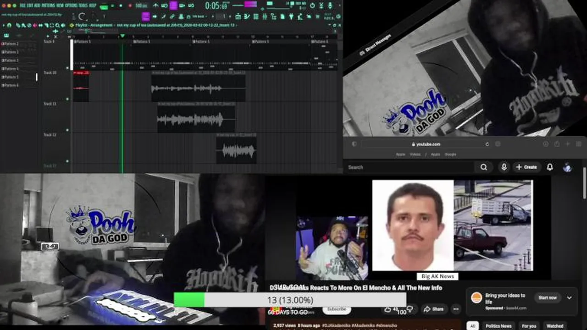The width and height of the screenshot is (587, 330).
Task: Select Pattern 2 in the pattern list
Action: pos(11,52)
